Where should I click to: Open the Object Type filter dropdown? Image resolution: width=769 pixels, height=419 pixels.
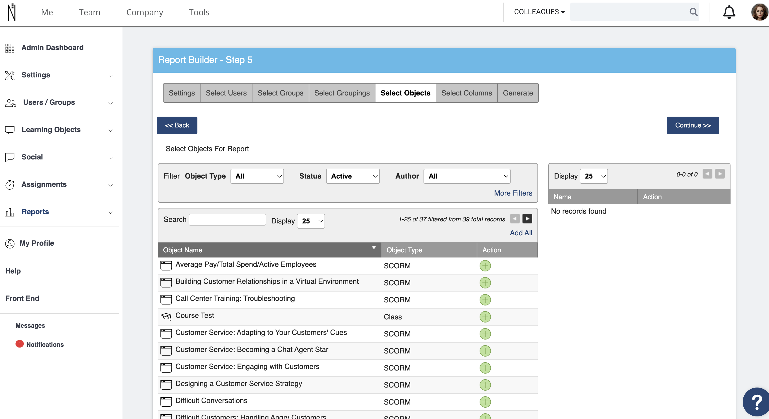[x=257, y=176]
